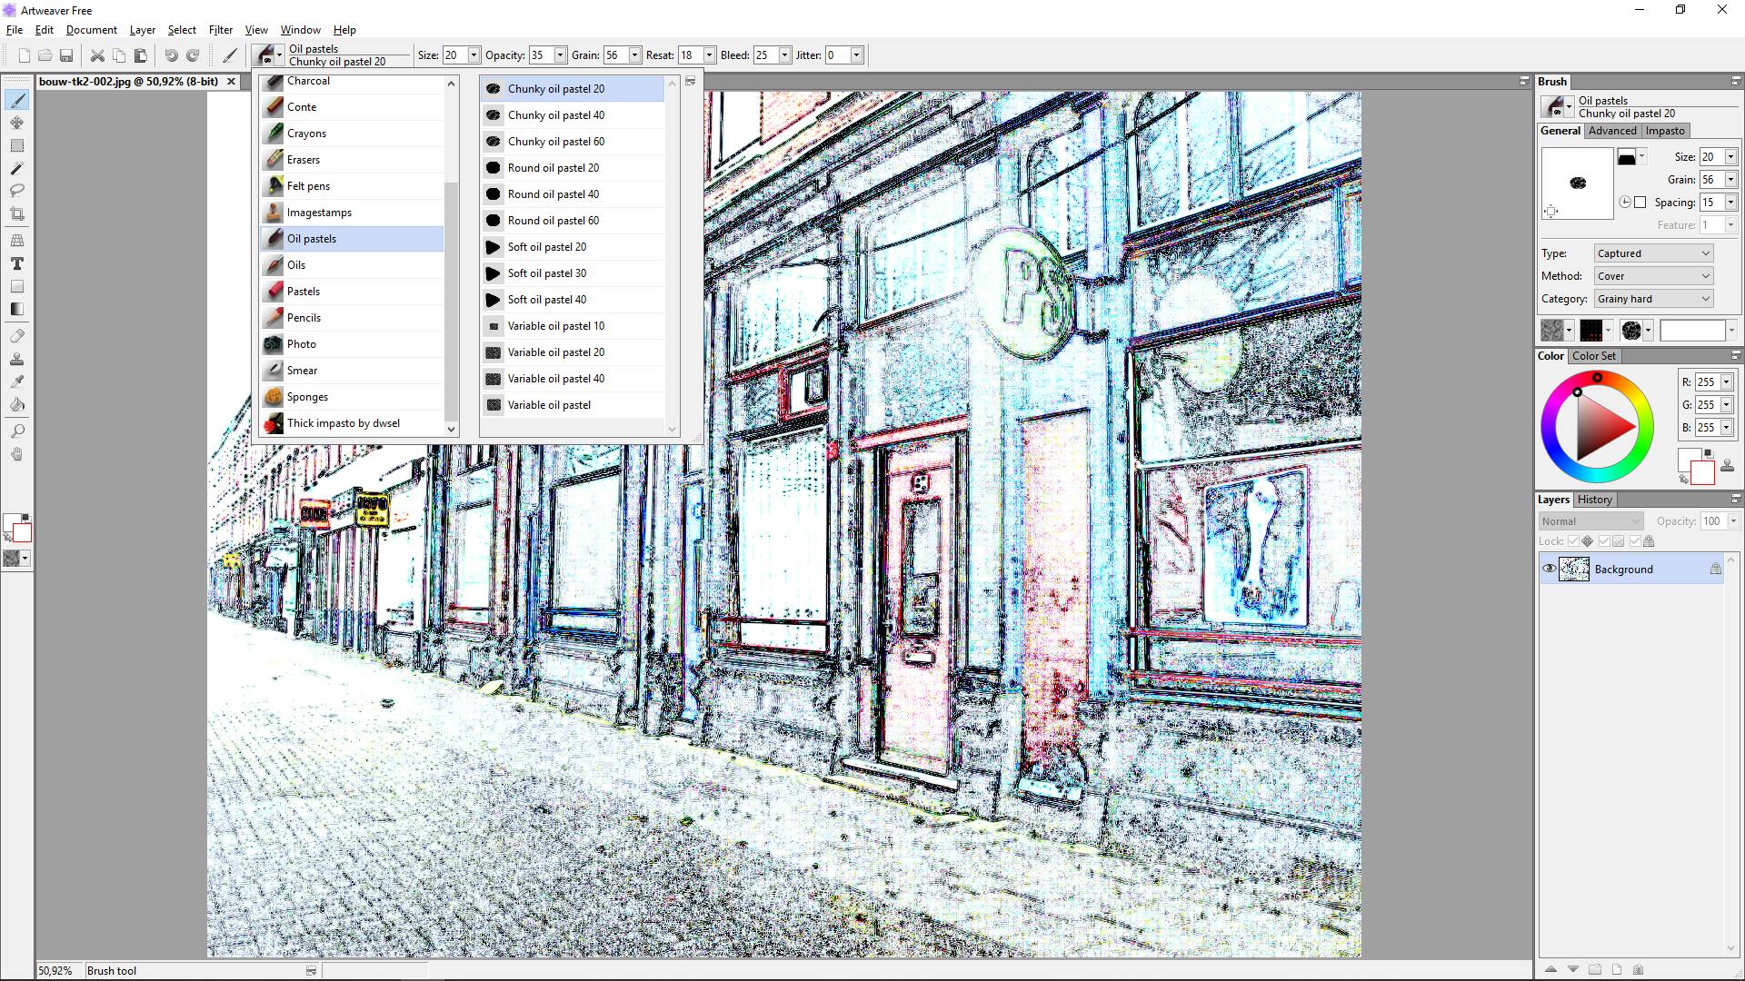Hide the Background layer with eye icon

tap(1549, 570)
